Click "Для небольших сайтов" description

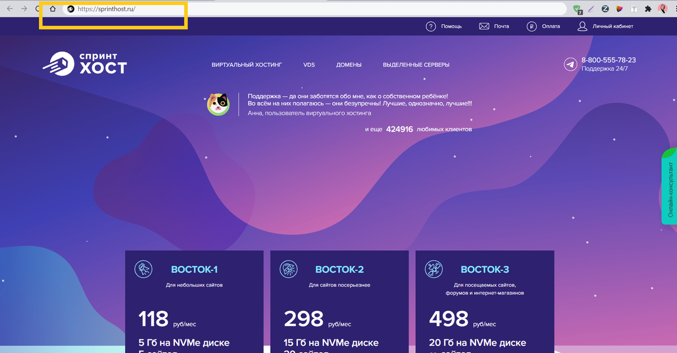tap(194, 285)
